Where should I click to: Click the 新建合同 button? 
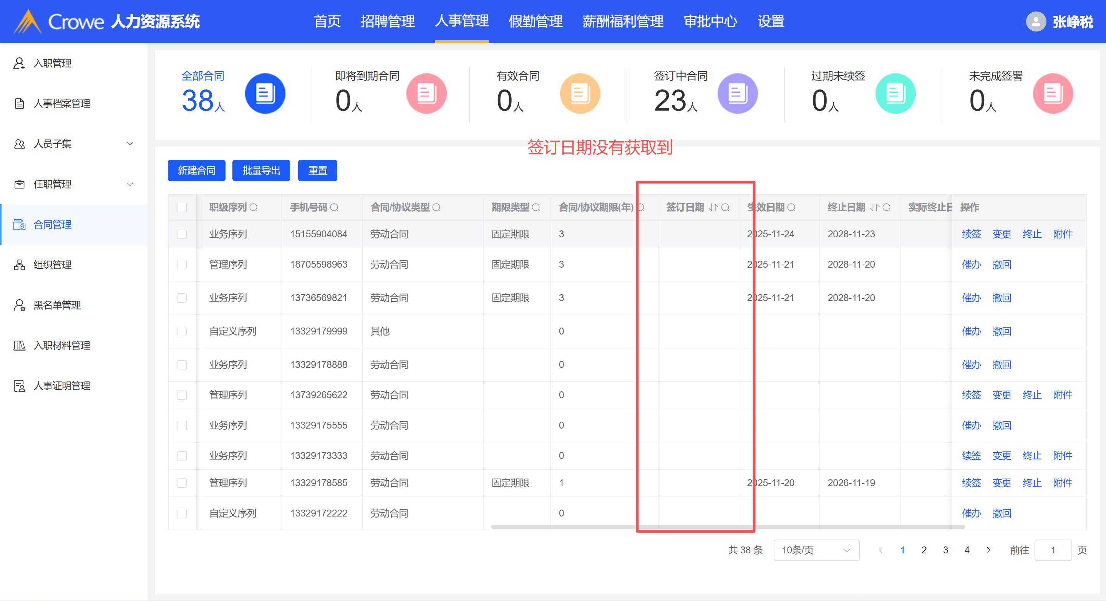coord(196,171)
